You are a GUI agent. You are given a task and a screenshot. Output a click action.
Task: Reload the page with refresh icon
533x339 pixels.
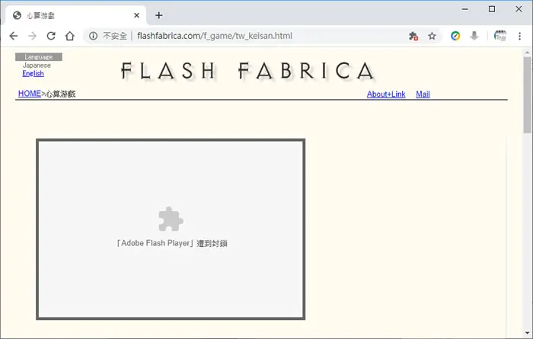pyautogui.click(x=51, y=36)
